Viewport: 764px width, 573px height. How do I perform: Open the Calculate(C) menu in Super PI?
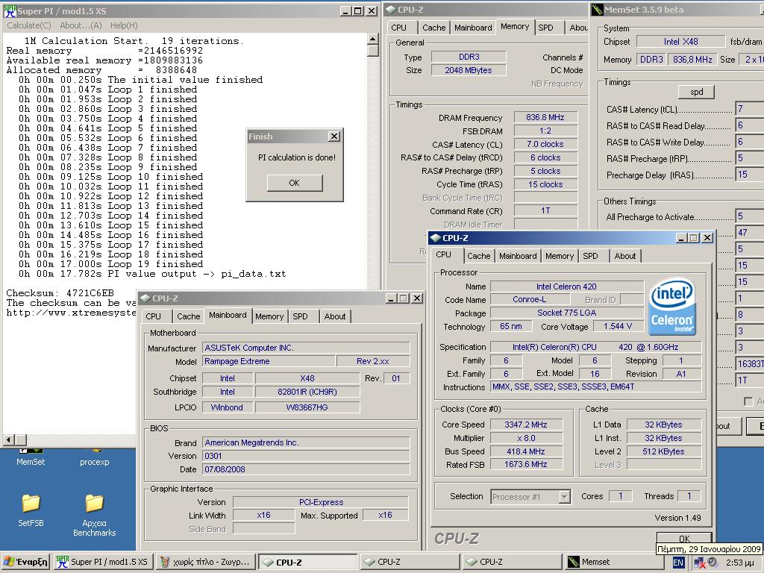click(x=29, y=25)
